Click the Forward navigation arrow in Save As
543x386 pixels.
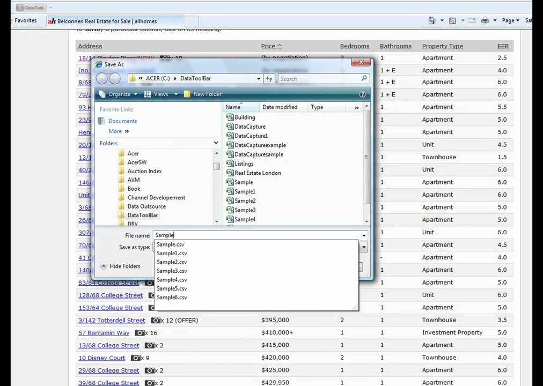point(115,78)
